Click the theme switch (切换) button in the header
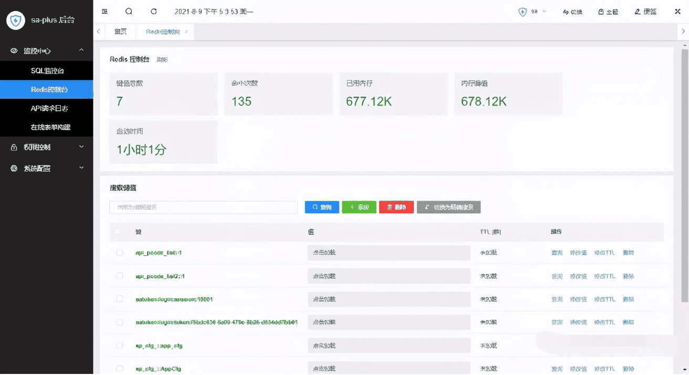The width and height of the screenshot is (689, 375). click(572, 12)
